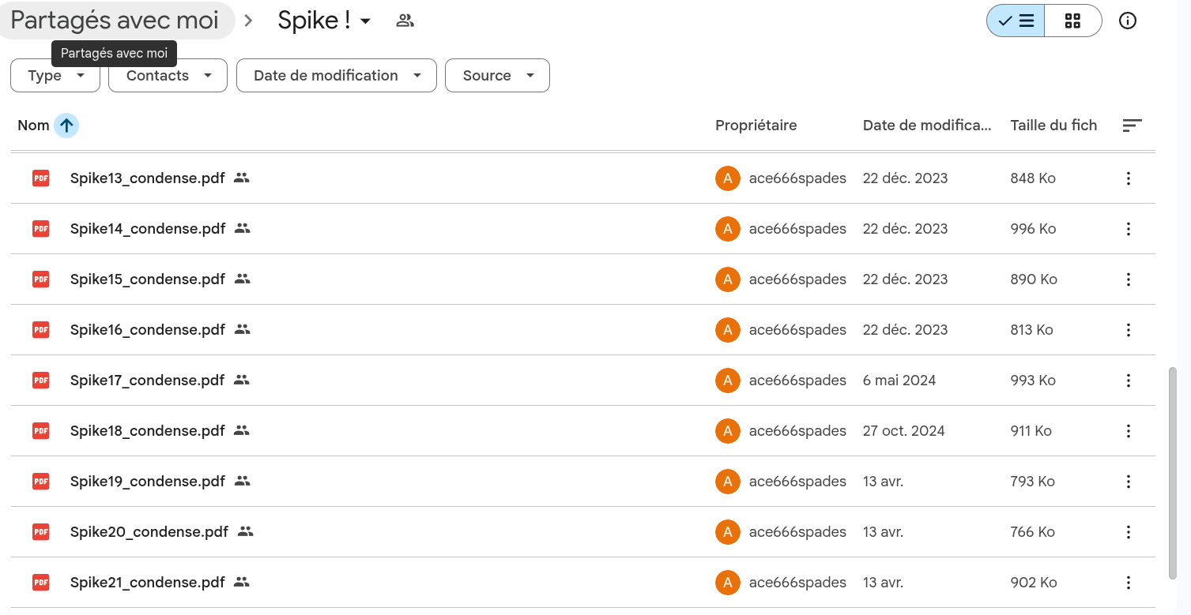This screenshot has width=1191, height=615.
Task: Expand the Source filter dropdown
Action: click(497, 76)
